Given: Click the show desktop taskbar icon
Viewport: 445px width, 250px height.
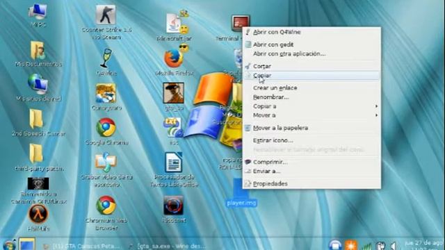Looking at the screenshot, I should pyautogui.click(x=27, y=244).
